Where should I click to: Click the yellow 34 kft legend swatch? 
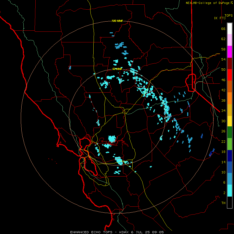[230, 121]
